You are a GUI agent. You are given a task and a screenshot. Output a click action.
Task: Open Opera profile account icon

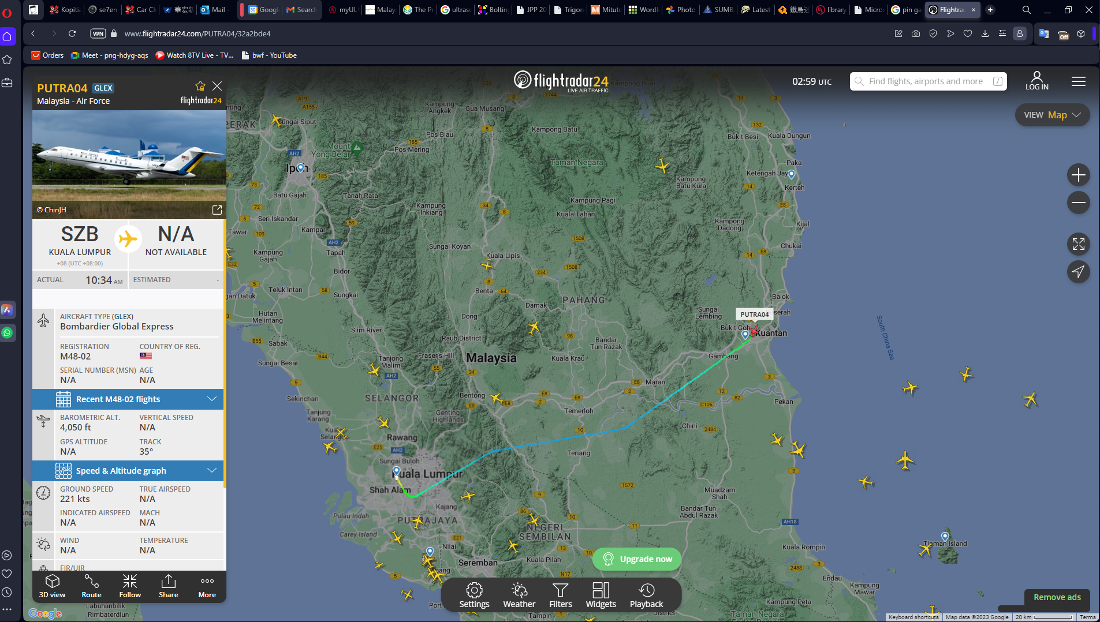tap(1020, 33)
